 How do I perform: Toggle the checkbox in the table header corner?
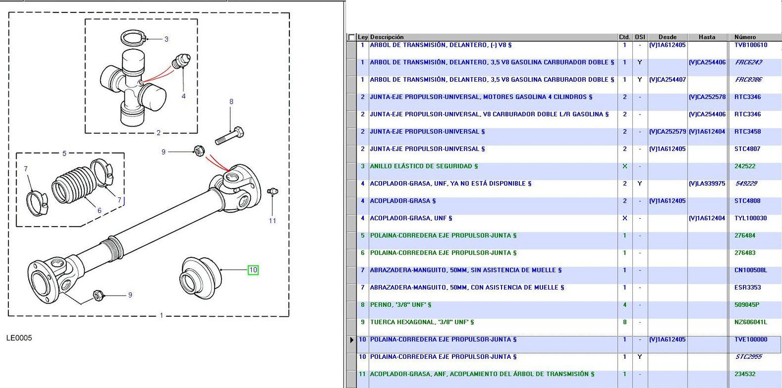point(352,37)
